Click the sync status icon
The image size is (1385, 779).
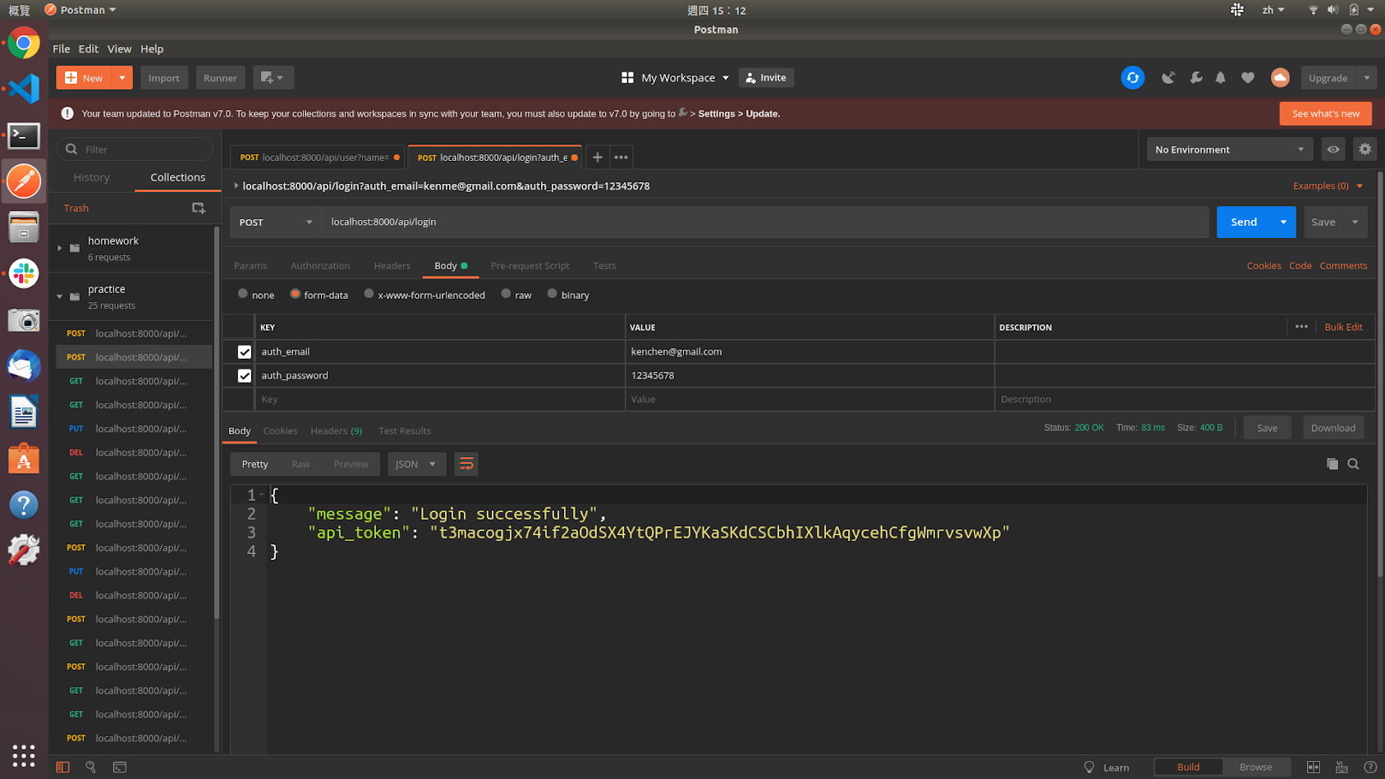click(x=1132, y=77)
